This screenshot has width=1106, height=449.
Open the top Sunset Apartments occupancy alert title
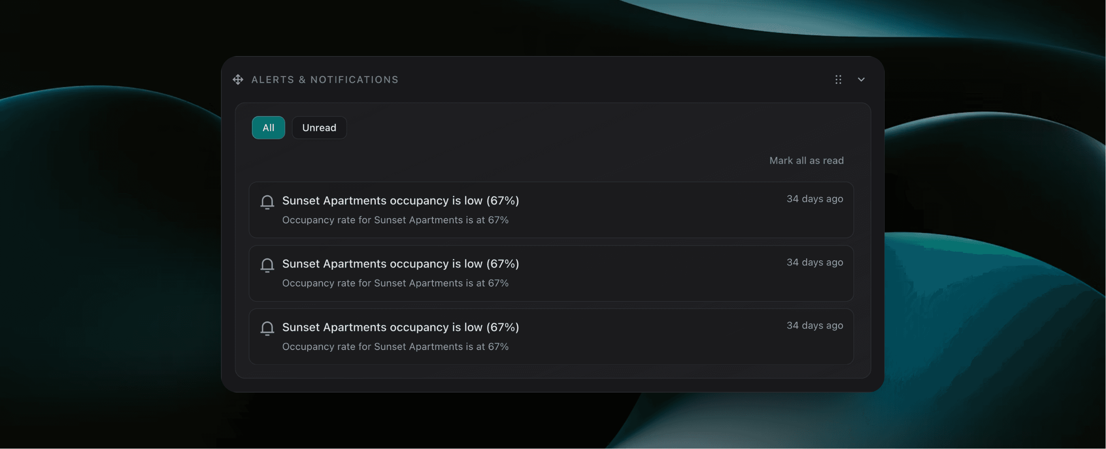[x=400, y=200]
